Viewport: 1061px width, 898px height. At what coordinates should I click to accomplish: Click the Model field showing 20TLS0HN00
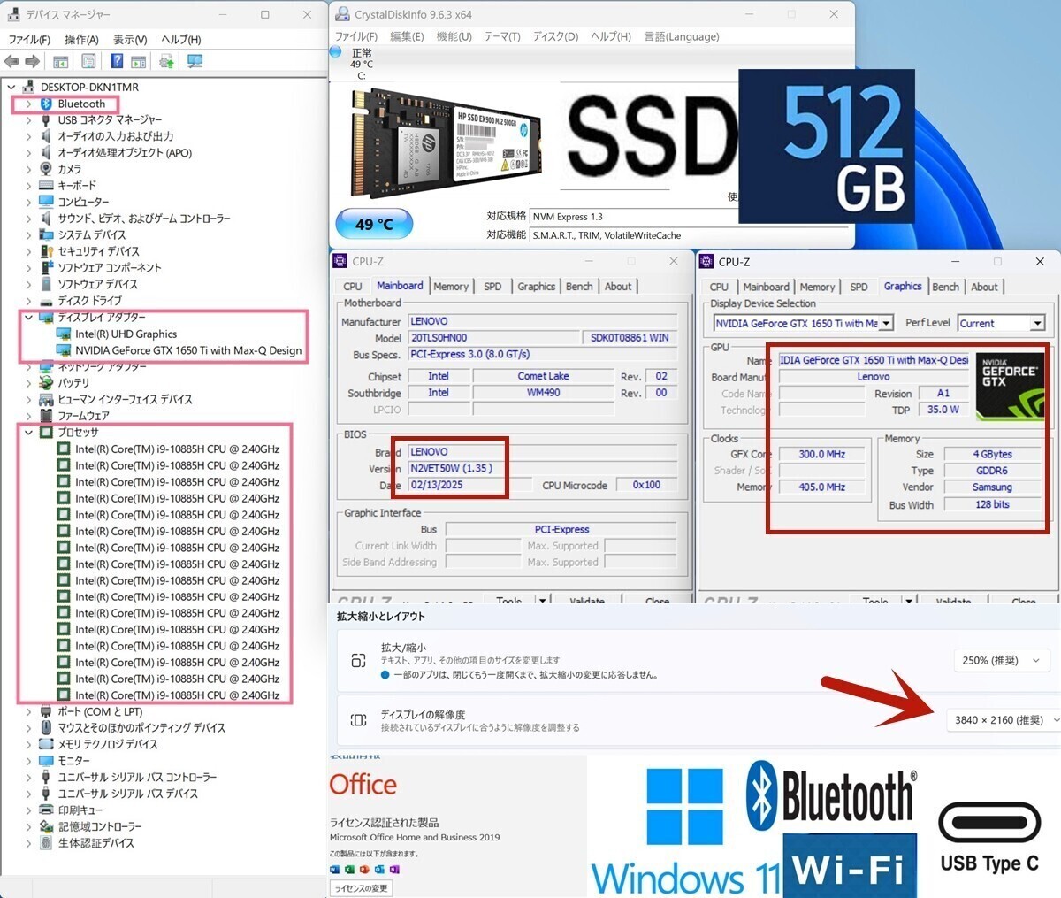click(493, 338)
